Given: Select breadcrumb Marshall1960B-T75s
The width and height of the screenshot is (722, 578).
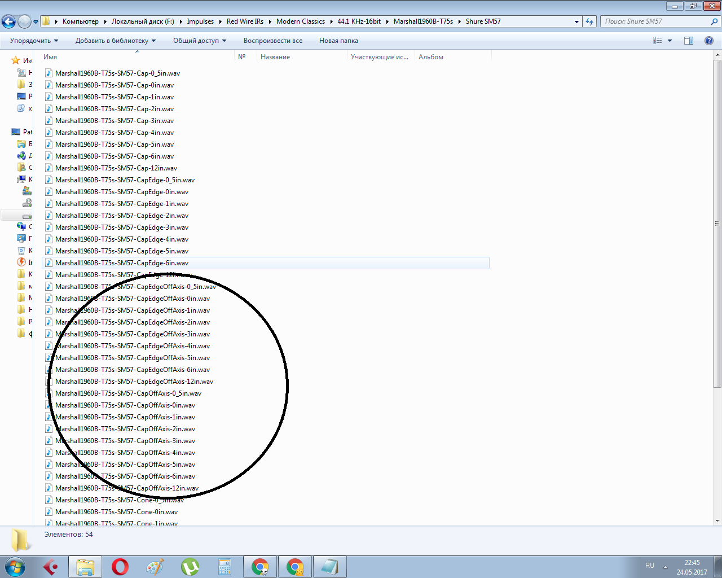Looking at the screenshot, I should (x=423, y=21).
